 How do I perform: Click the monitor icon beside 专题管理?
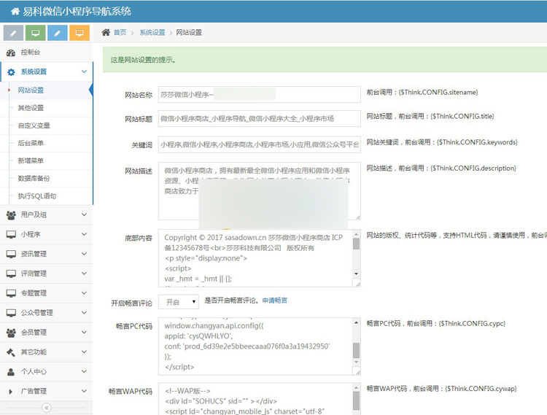[11, 293]
